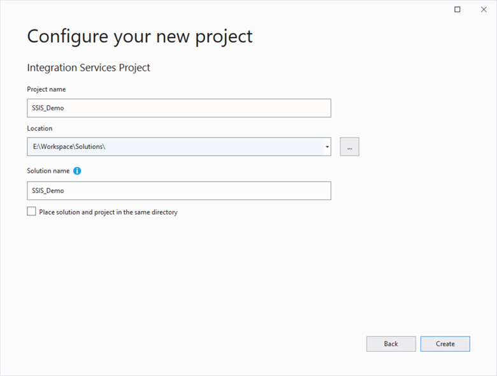Click the Location label
Viewport: 497px width, 376px height.
click(x=40, y=128)
